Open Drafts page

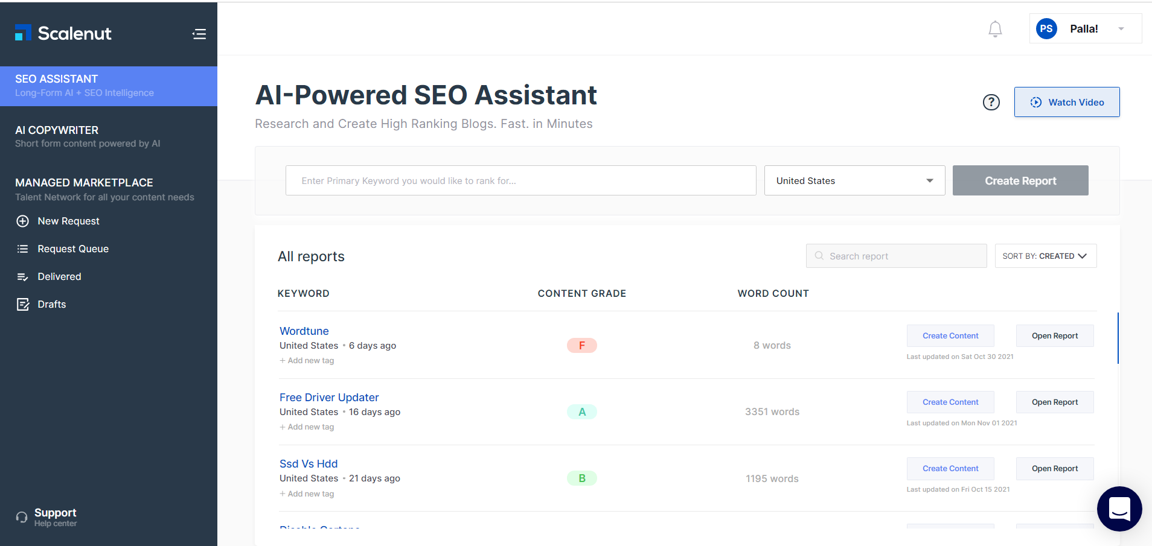click(52, 304)
